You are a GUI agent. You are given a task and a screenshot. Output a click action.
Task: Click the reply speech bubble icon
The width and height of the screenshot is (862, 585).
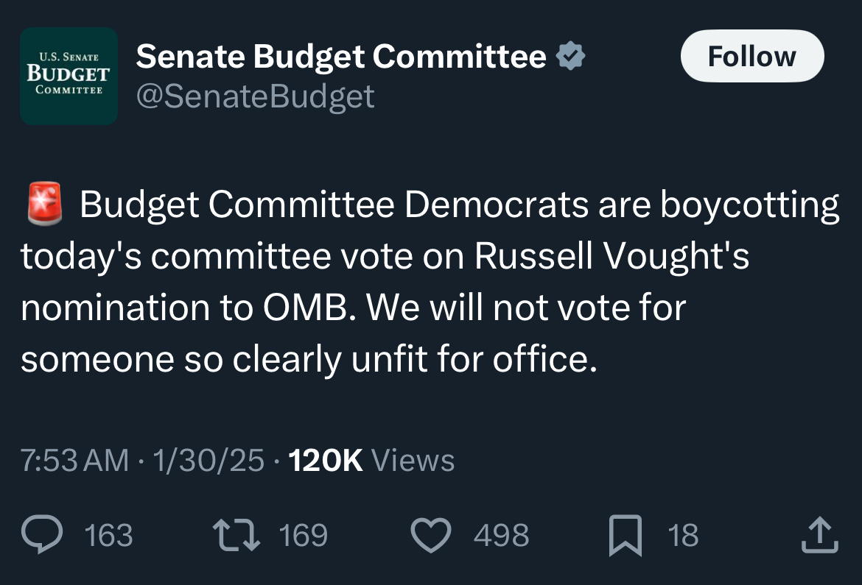(x=42, y=534)
